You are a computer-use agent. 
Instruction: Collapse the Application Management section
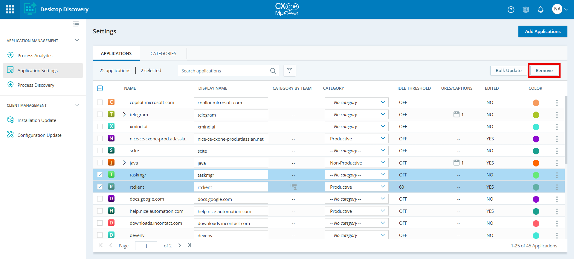point(77,40)
